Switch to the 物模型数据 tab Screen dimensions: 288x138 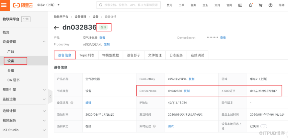pos(110,55)
